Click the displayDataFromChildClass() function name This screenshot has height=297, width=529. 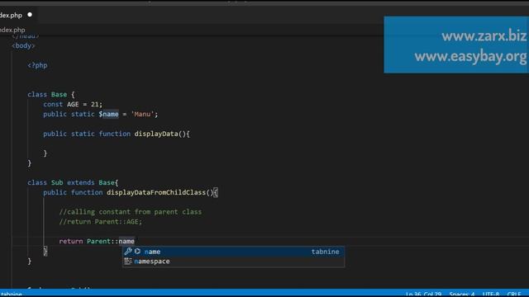point(156,192)
